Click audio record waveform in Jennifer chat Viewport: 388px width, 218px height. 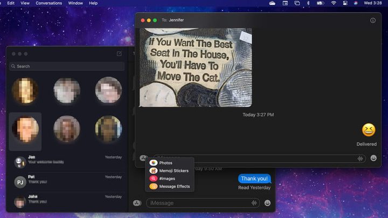pyautogui.click(x=360, y=158)
